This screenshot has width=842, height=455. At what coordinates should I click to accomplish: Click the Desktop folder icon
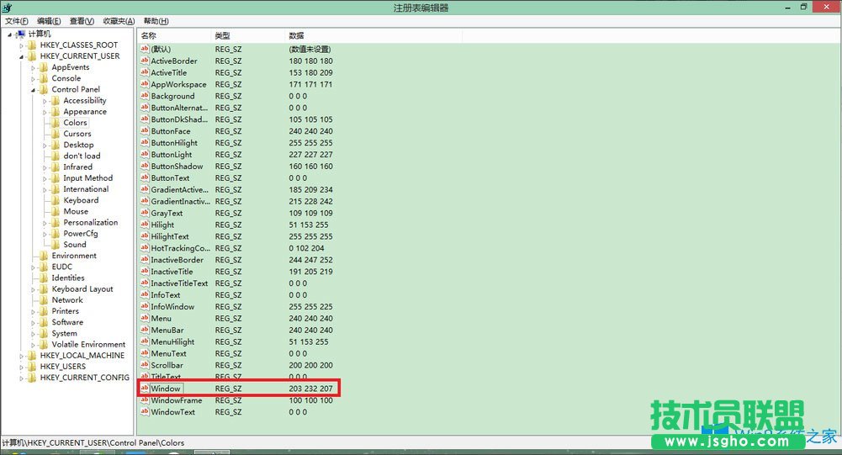(56, 145)
